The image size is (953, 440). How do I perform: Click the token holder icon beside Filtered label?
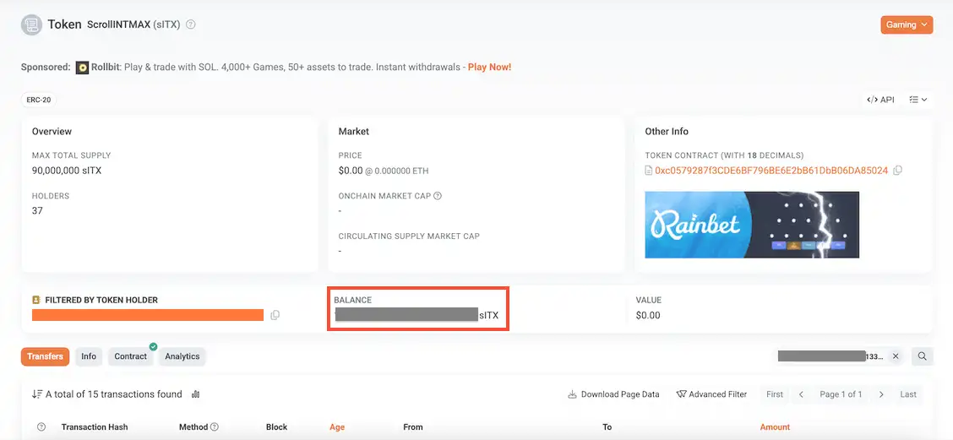[36, 300]
